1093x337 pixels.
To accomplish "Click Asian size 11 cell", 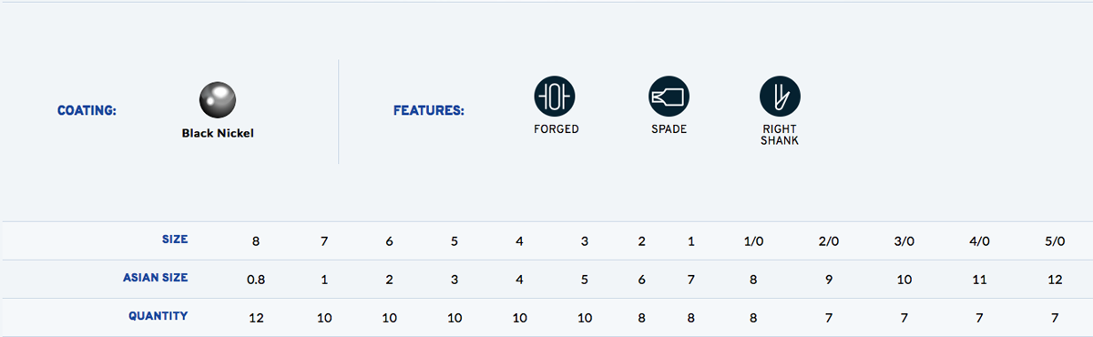I will coord(979,280).
